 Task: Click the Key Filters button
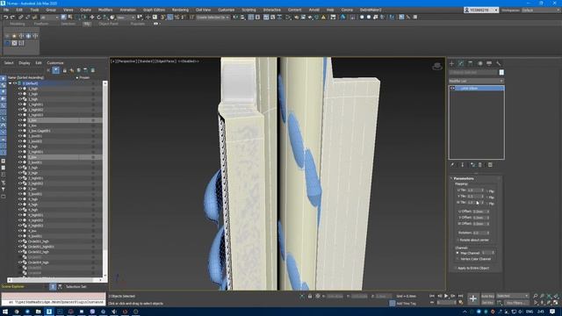click(515, 303)
